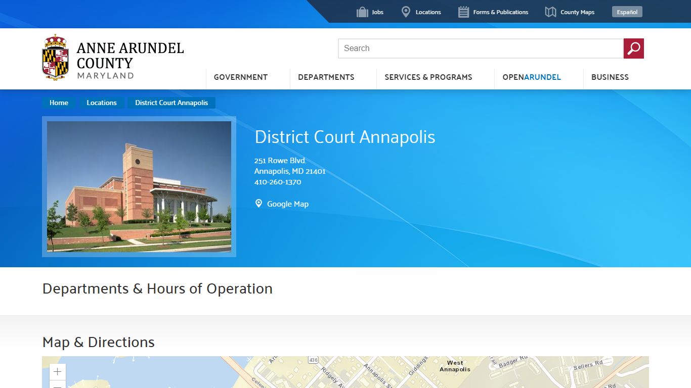Zoom in on the map with plus button
The height and width of the screenshot is (388, 691).
(58, 372)
